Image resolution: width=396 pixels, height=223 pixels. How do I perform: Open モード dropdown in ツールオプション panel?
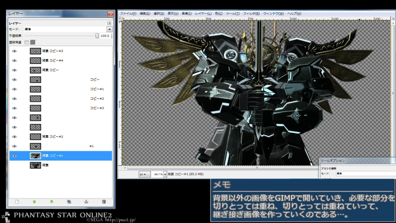click(x=366, y=174)
